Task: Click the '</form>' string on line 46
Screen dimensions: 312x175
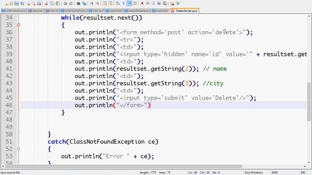Action: pyautogui.click(x=132, y=105)
